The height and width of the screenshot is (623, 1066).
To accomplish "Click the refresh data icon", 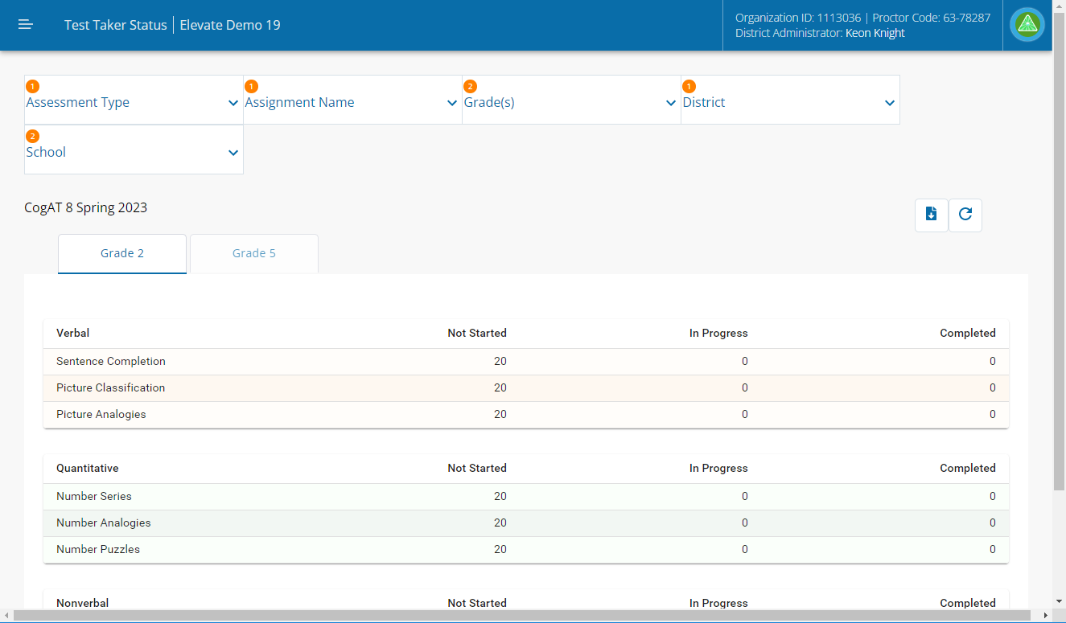I will [x=965, y=214].
